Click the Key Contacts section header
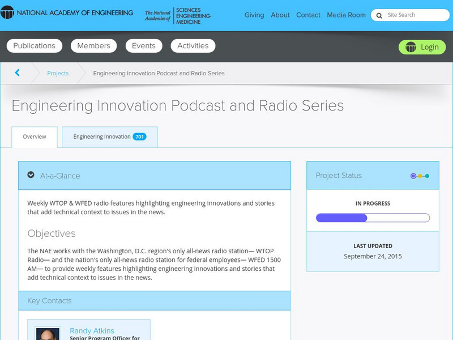 coord(155,301)
